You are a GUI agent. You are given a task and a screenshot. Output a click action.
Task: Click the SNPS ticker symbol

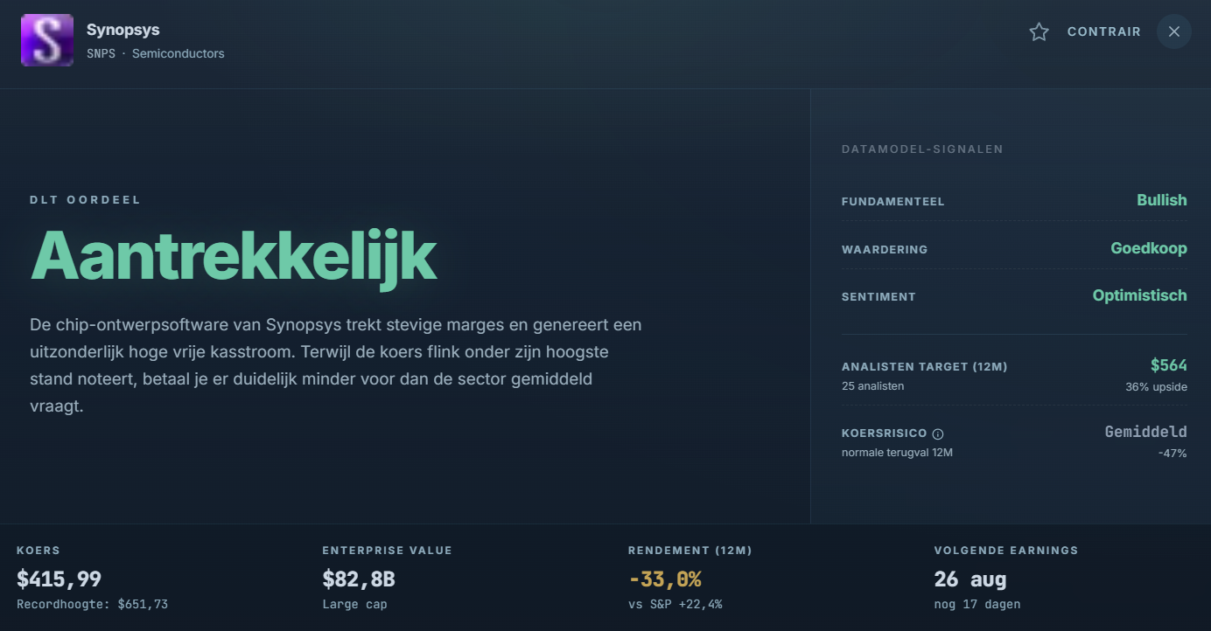click(101, 53)
